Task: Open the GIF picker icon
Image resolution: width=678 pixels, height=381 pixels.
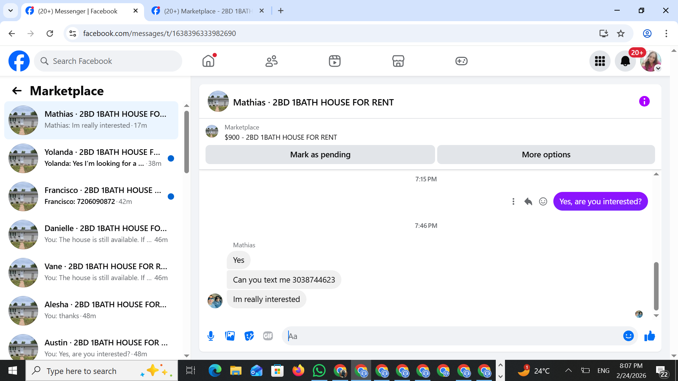Action: tap(268, 336)
